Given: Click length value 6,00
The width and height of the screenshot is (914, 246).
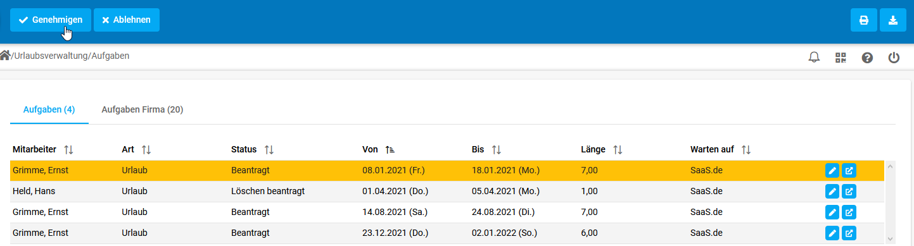Looking at the screenshot, I should click(x=589, y=233).
